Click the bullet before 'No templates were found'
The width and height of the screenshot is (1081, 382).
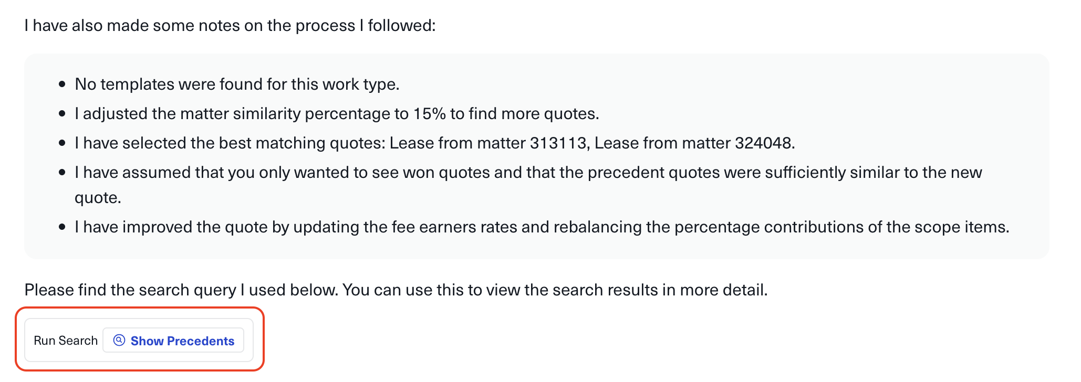(x=63, y=84)
